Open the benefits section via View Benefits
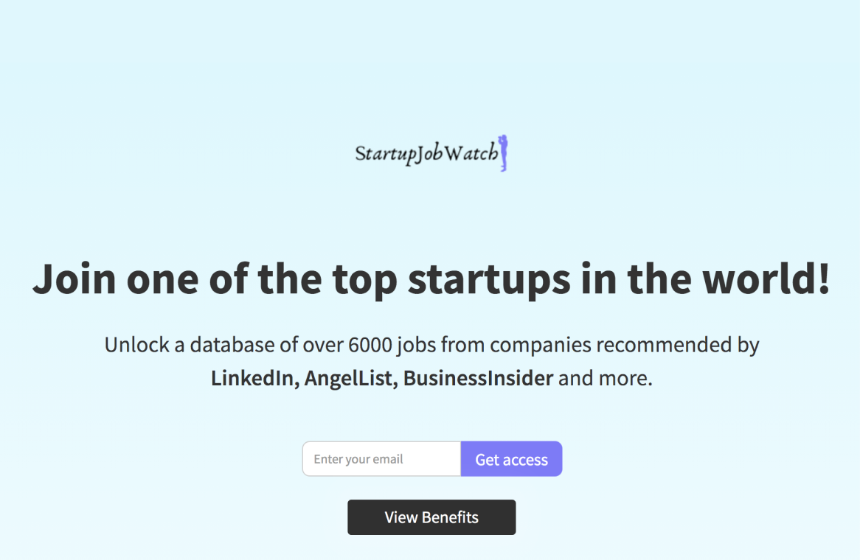This screenshot has height=560, width=860. pyautogui.click(x=431, y=517)
